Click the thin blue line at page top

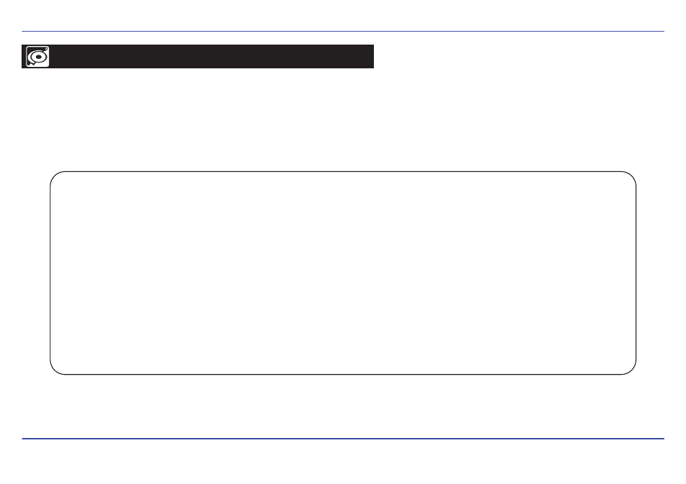[343, 31]
